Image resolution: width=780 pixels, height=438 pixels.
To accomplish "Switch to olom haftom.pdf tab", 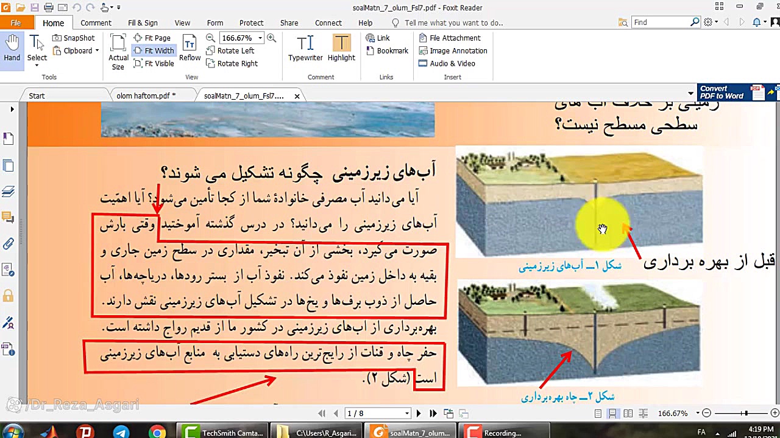I will coord(146,96).
